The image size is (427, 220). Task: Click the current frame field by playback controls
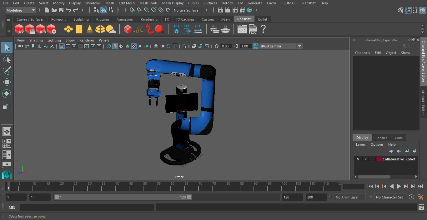(354, 187)
